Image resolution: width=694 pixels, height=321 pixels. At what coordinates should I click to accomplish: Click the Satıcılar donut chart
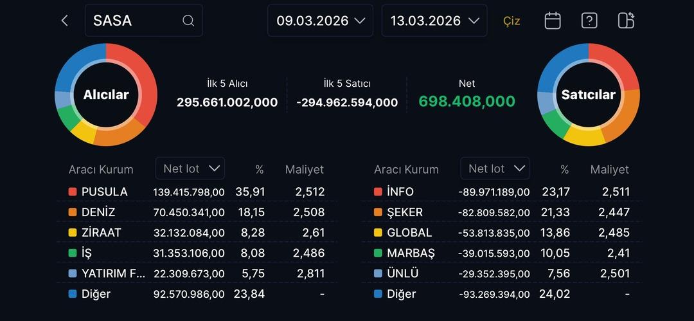point(588,95)
